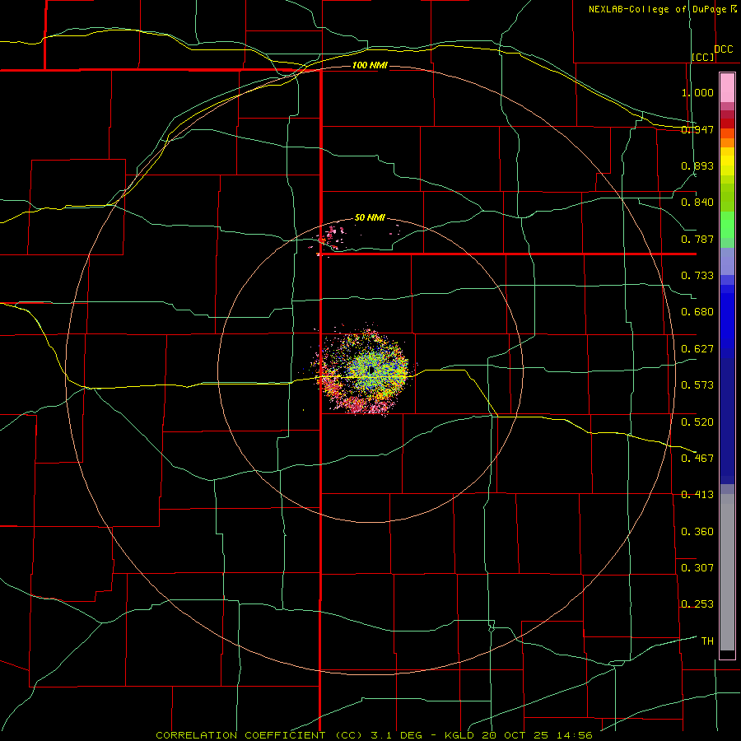Click the bright green color bar segment
Screen dimensions: 741x741
point(727,225)
